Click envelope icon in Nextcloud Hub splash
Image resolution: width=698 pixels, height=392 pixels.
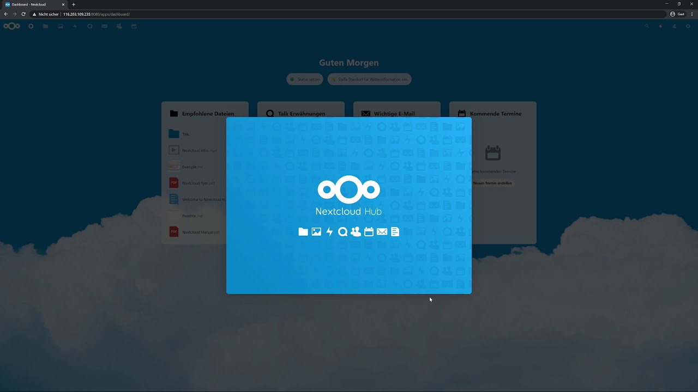coord(382,232)
